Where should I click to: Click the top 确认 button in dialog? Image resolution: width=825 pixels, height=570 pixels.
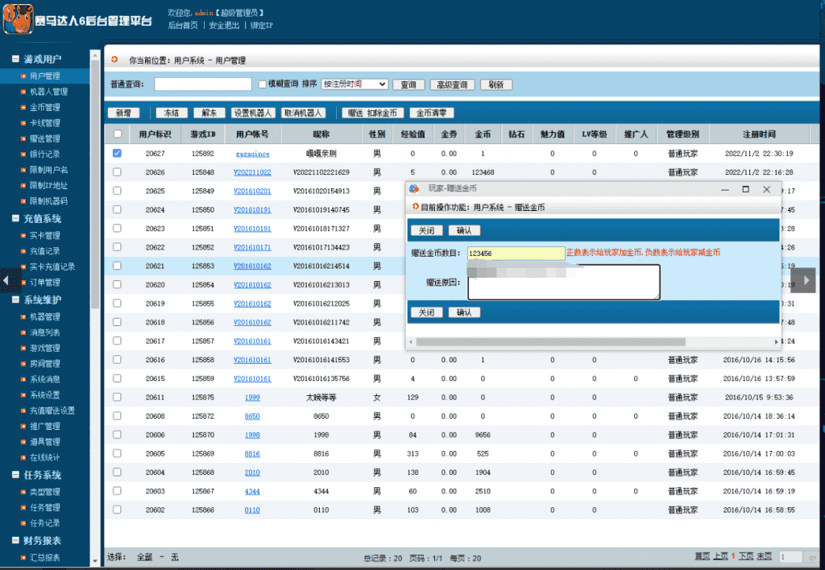pos(464,230)
